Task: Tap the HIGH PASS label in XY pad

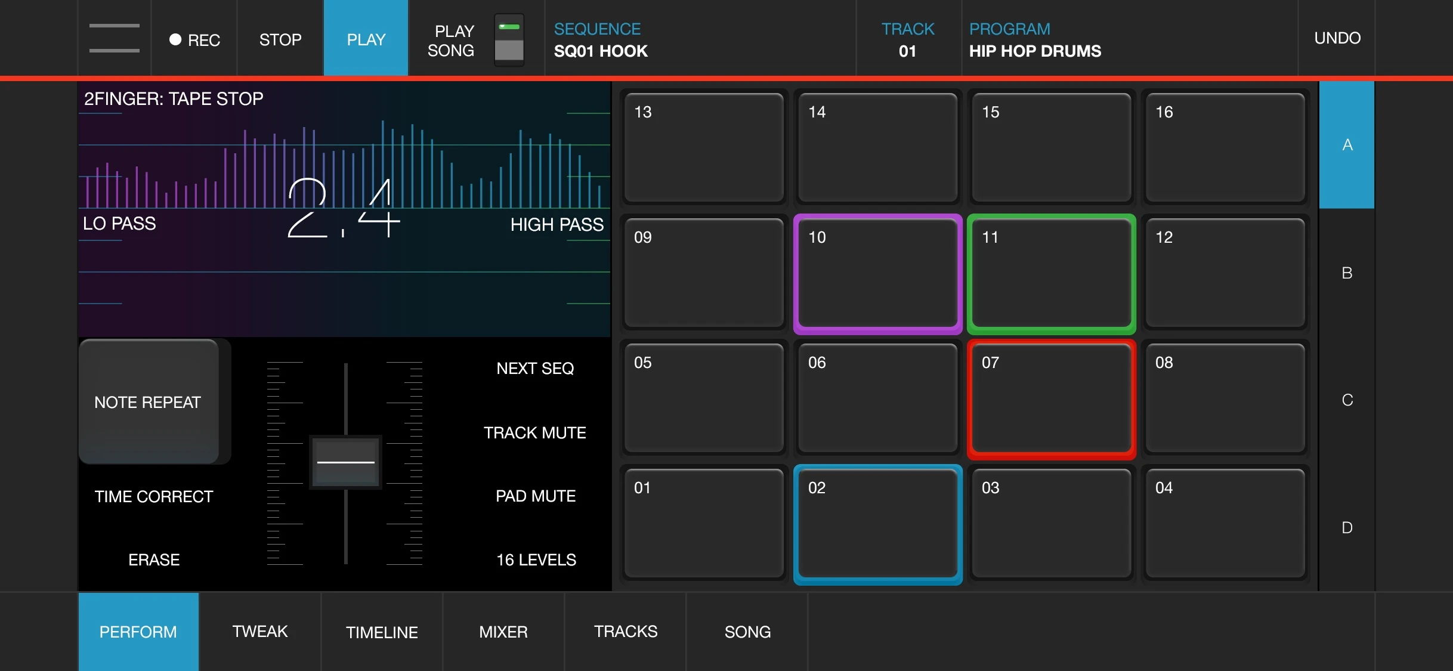Action: click(x=557, y=225)
